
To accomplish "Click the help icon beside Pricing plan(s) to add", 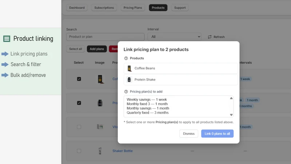I will (126, 91).
